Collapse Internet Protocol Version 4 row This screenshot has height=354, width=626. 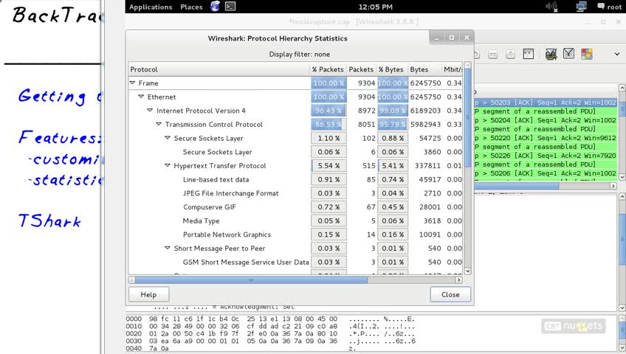pyautogui.click(x=150, y=111)
